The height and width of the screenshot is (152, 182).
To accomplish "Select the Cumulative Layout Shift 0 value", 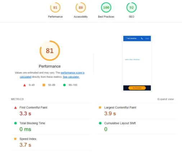I will (106, 129).
